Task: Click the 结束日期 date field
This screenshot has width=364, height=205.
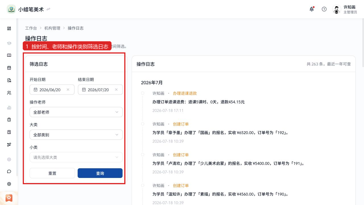Action: (100, 89)
